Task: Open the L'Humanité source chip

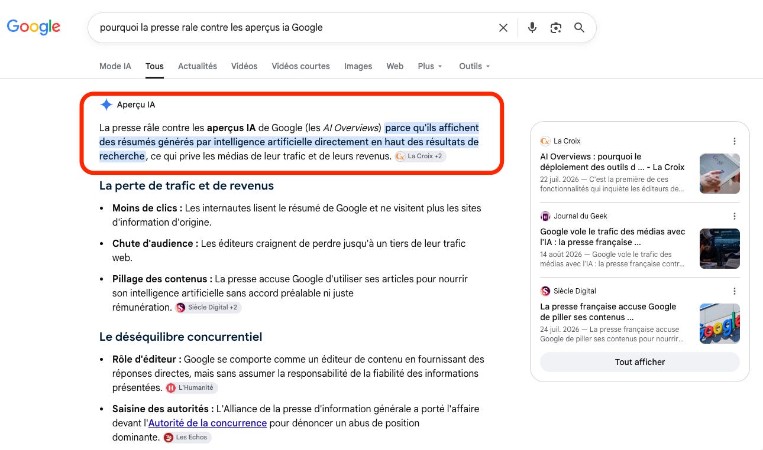Action: (x=192, y=388)
